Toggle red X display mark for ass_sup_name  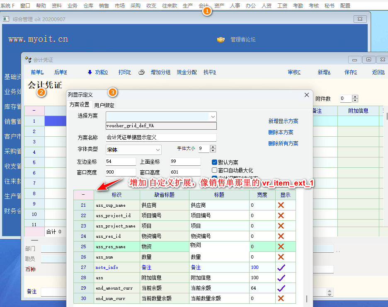click(281, 205)
